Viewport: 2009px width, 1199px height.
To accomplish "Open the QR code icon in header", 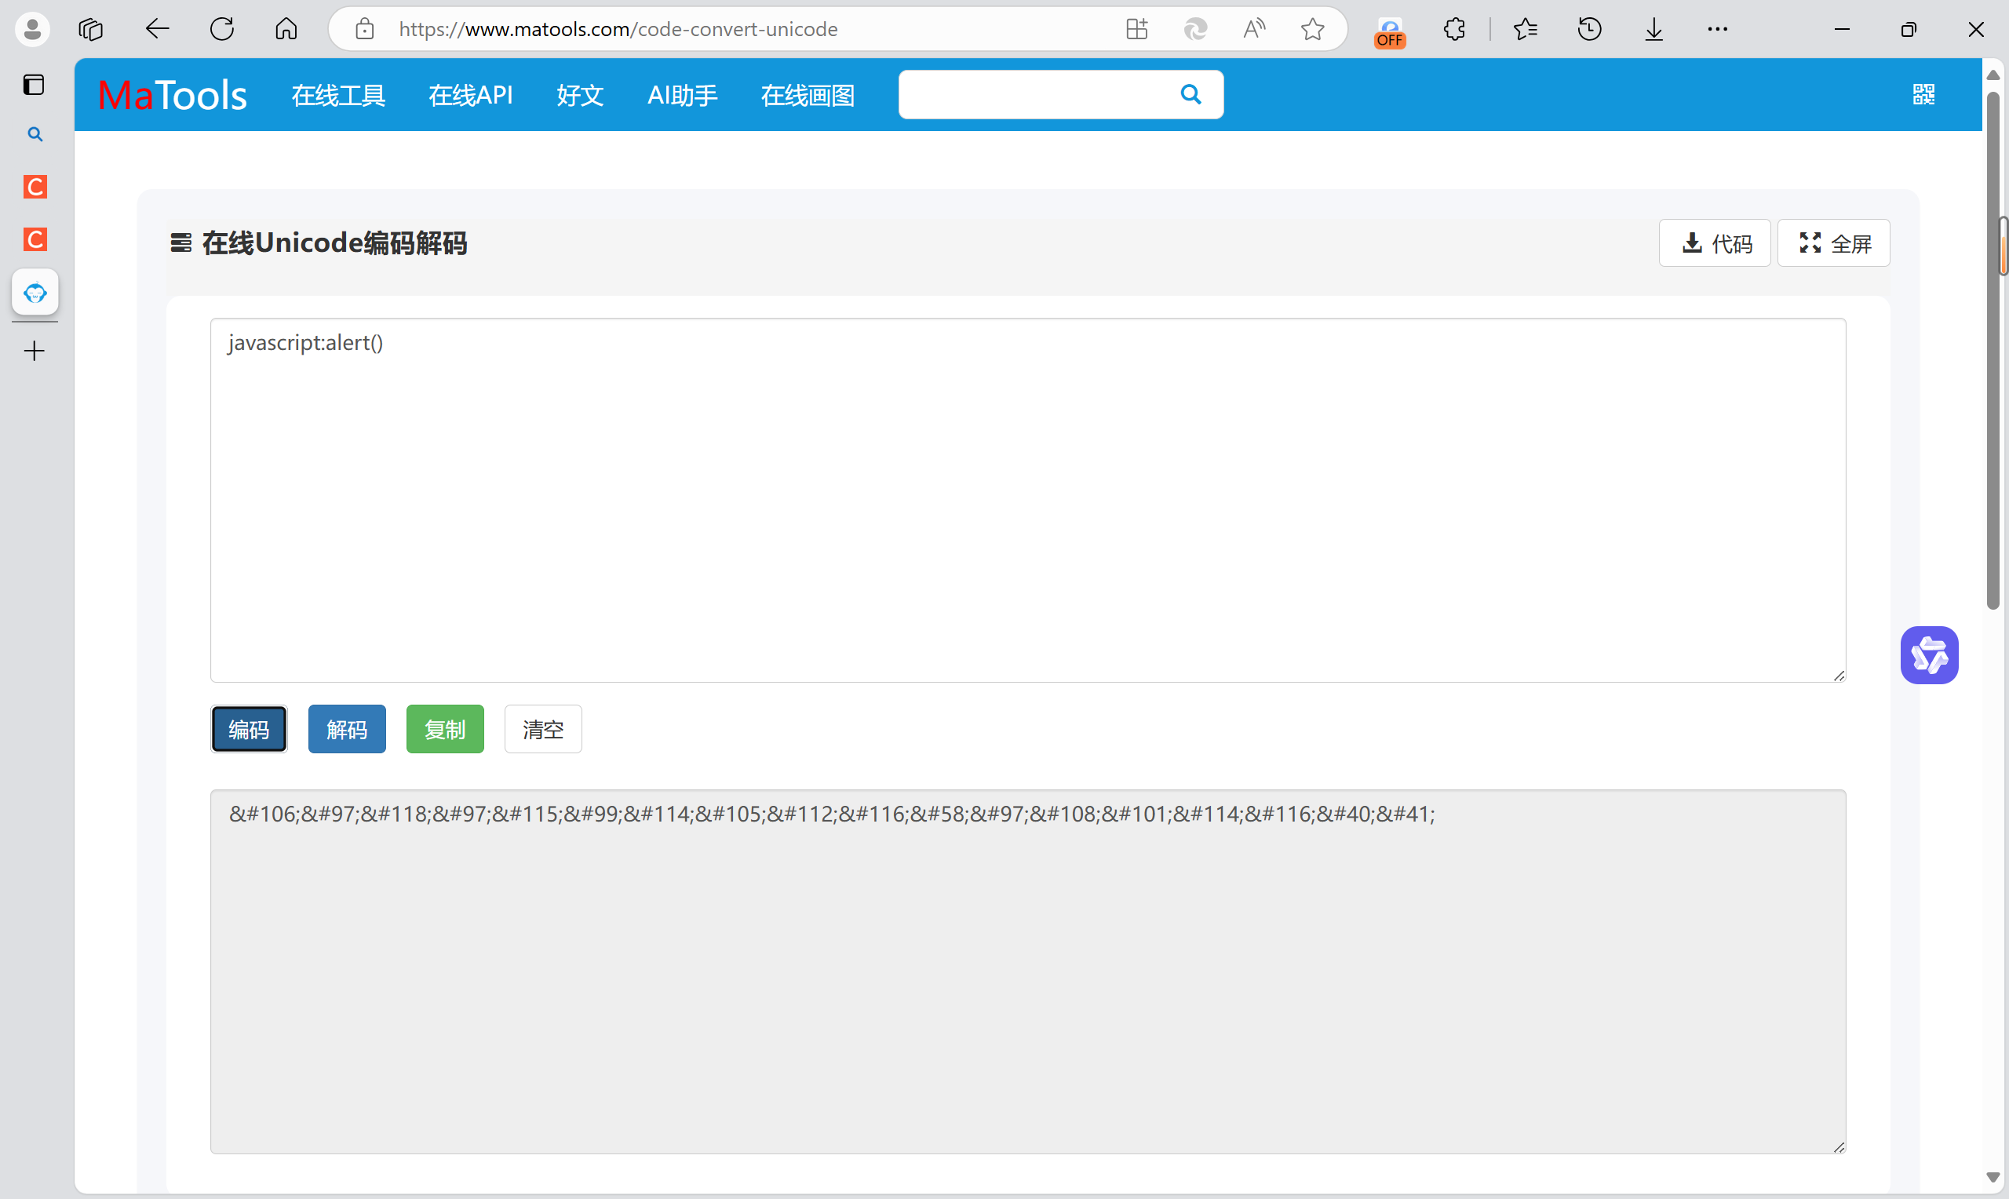I will [x=1923, y=94].
